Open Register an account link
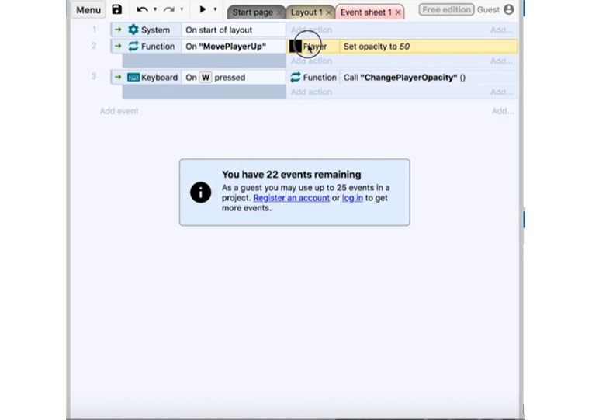Viewport: 592px width, 420px height. [x=292, y=198]
